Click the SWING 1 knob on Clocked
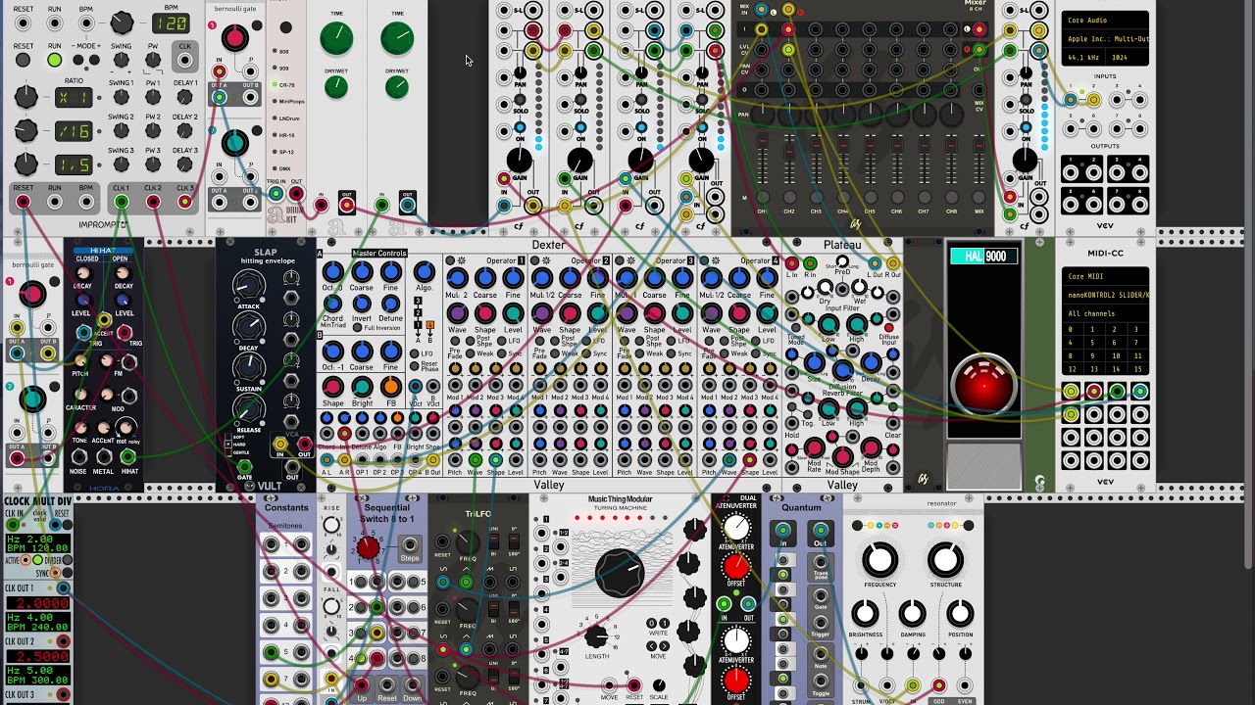The width and height of the screenshot is (1255, 705). coord(121,97)
